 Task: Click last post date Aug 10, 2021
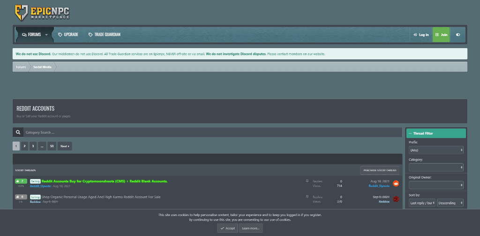pyautogui.click(x=380, y=181)
